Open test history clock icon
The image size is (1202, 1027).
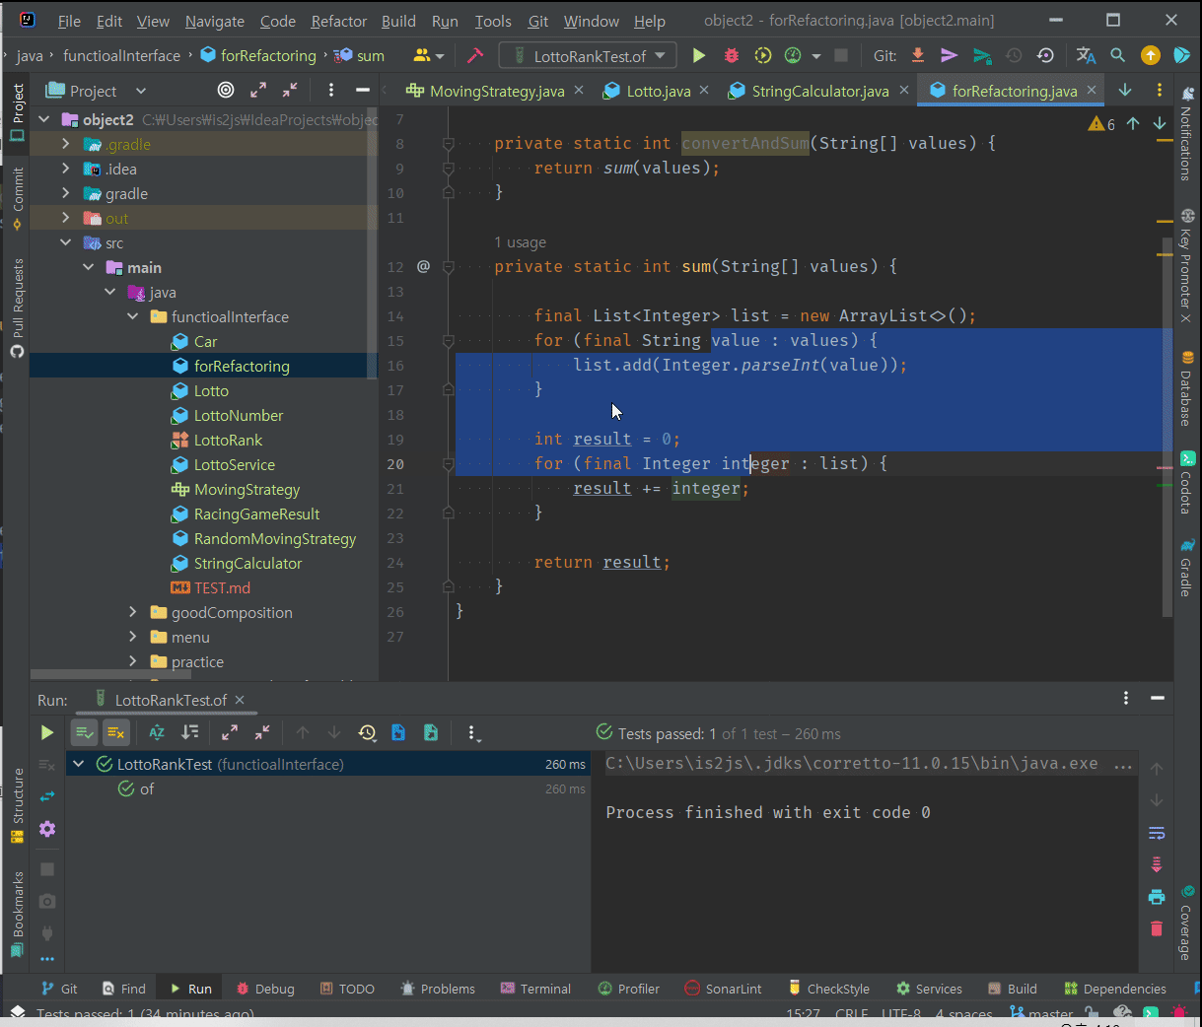tap(367, 732)
